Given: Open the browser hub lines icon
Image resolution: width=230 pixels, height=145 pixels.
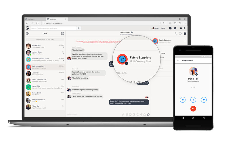Looking at the screenshot, I should pos(170,23).
